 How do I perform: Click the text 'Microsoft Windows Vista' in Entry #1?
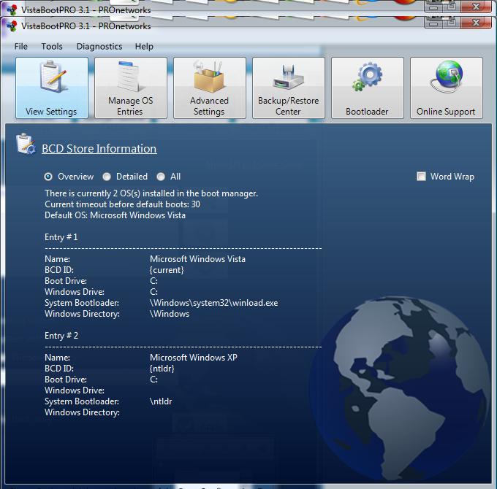pyautogui.click(x=197, y=259)
